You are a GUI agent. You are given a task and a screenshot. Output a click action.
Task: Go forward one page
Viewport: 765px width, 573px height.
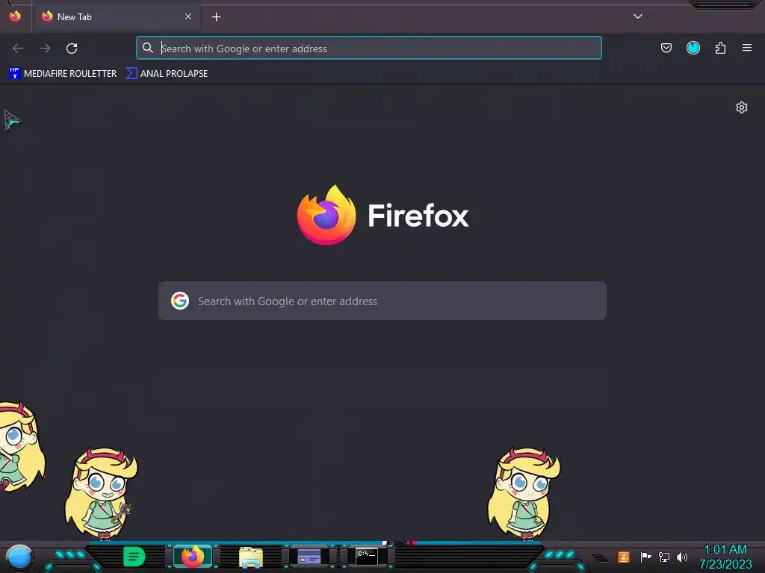tap(45, 48)
